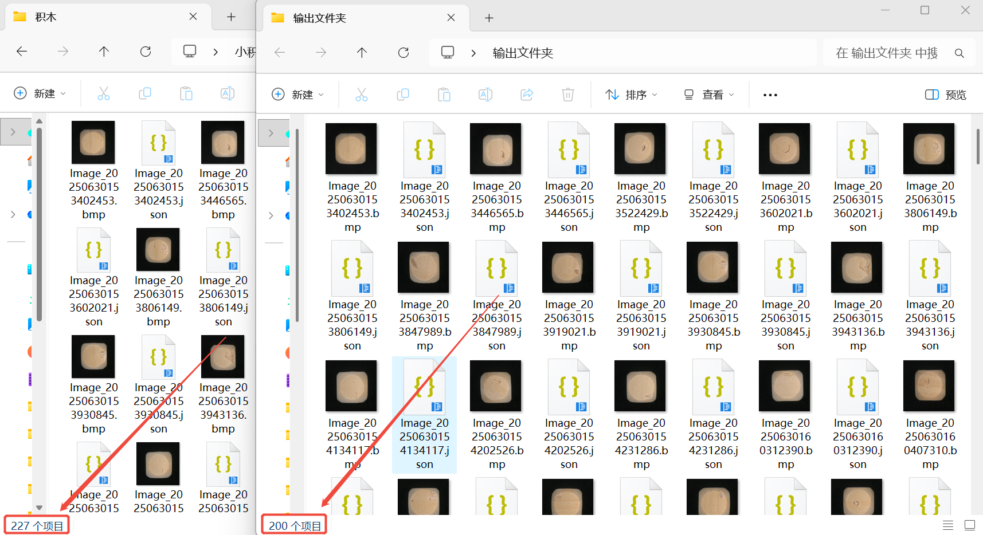Switch to large icons view in 输出文件夹 status bar
Viewport: 983px width, 535px height.
click(x=970, y=525)
